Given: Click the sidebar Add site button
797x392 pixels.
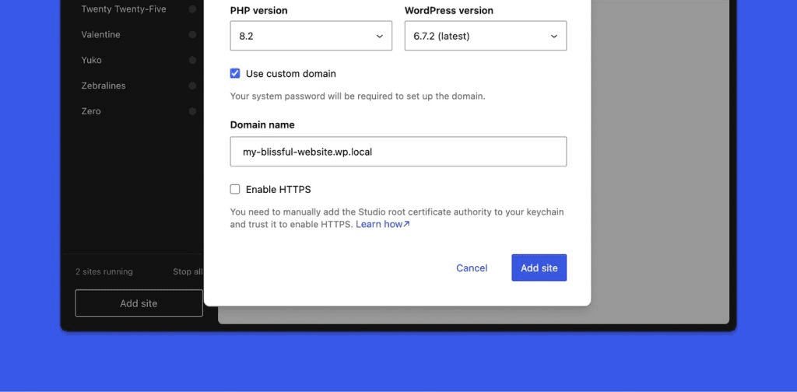Looking at the screenshot, I should [x=139, y=303].
